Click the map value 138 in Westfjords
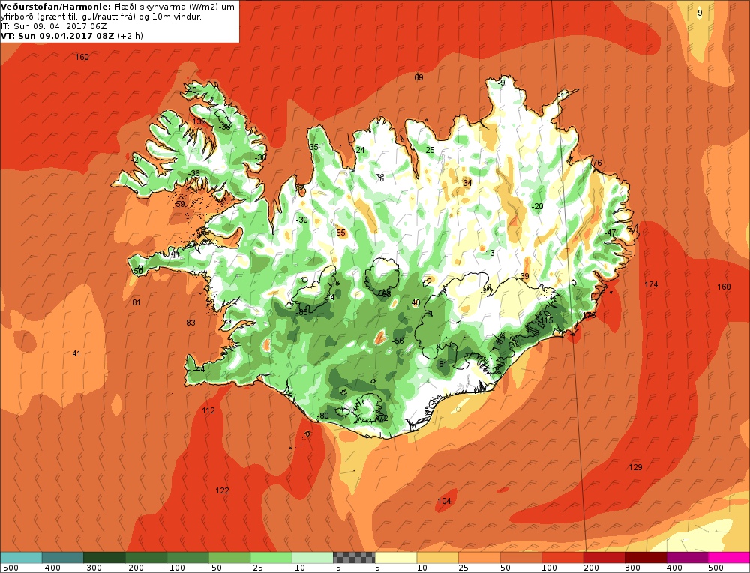 [x=199, y=121]
